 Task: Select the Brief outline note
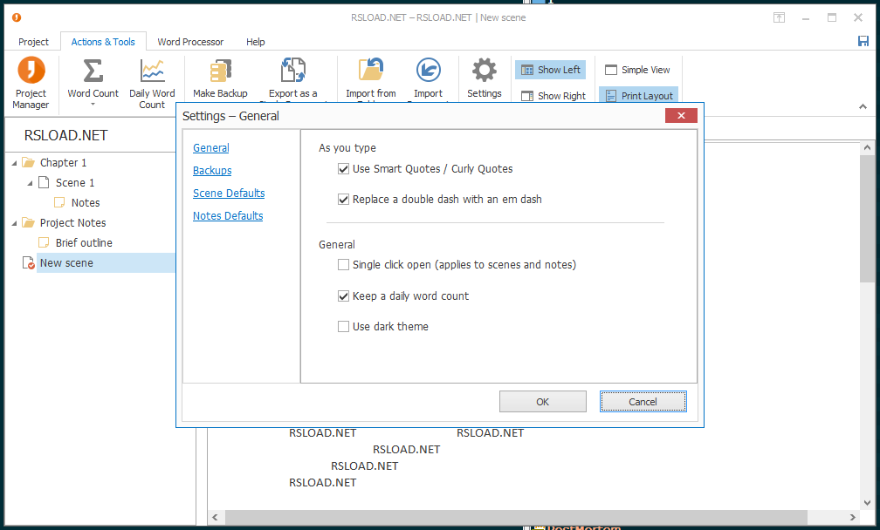tap(84, 242)
